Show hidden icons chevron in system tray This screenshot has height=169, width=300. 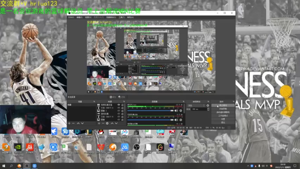(248, 166)
